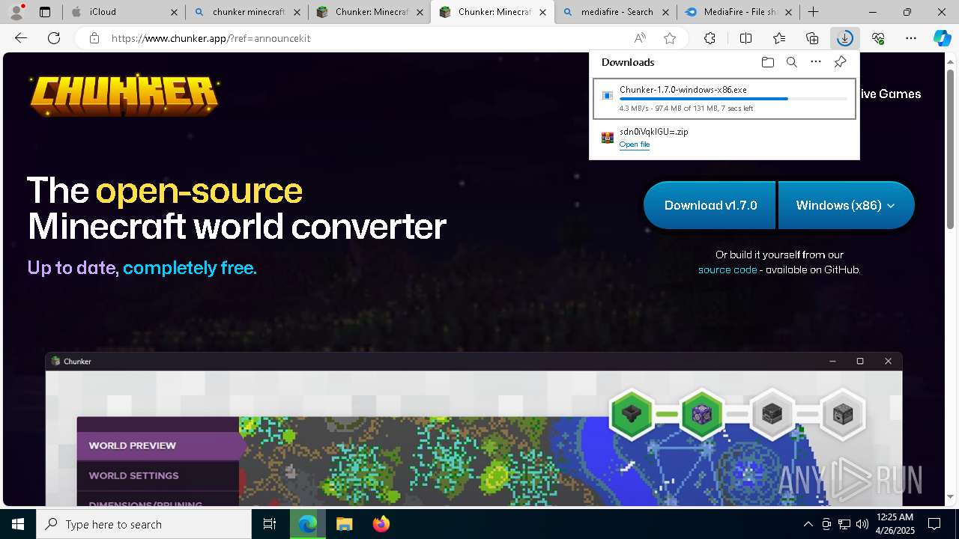The width and height of the screenshot is (959, 539).
Task: Open the Tab actions menu icon
Action: coord(45,12)
